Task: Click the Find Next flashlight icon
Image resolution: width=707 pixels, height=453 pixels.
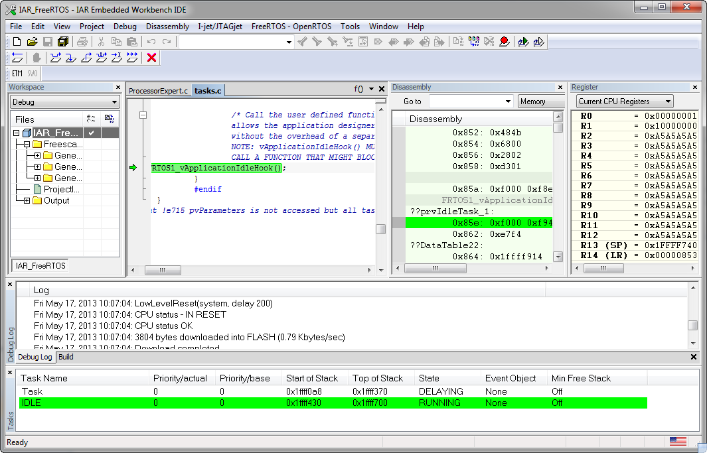Action: [x=317, y=42]
